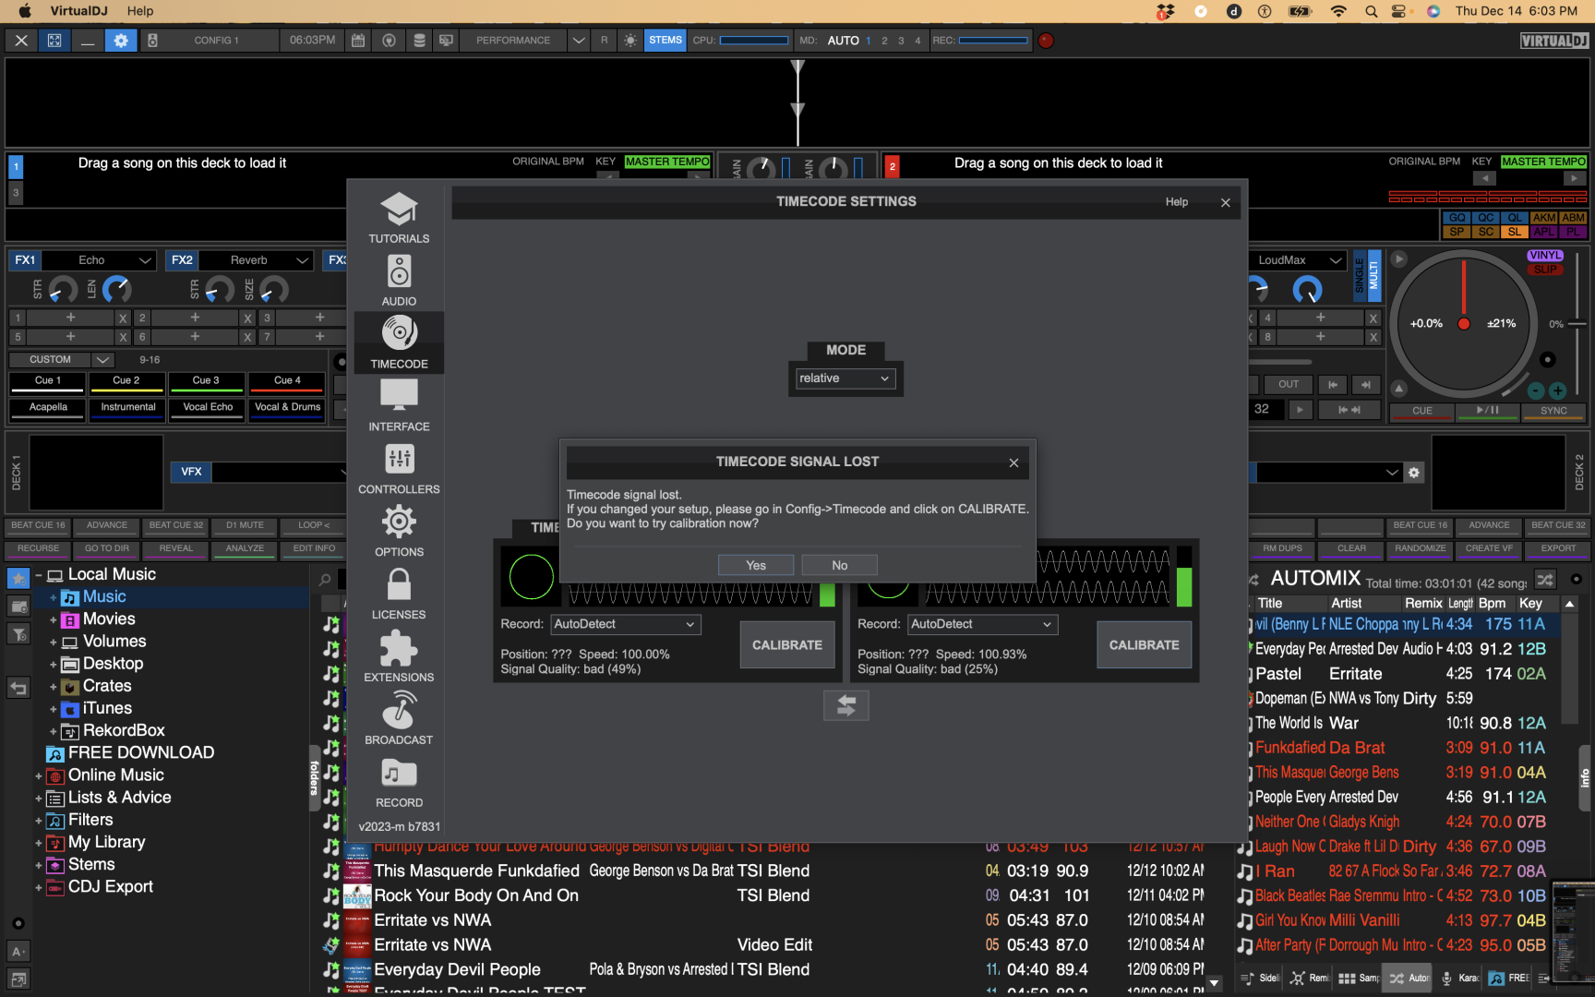1595x997 pixels.
Task: Select the iTunes folder in browser
Action: coord(107,708)
